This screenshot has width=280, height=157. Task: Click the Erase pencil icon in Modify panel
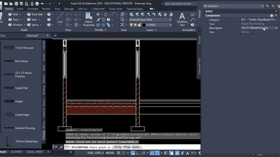click(98, 20)
